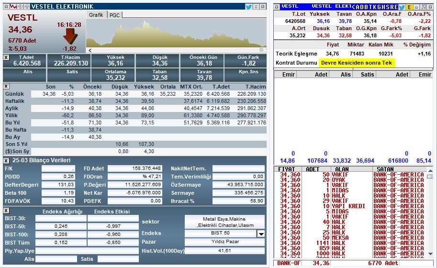This screenshot has width=437, height=268.
Task: Open the chart icon in VESTEL ELEKTRONIK title bar
Action: coord(13,6)
